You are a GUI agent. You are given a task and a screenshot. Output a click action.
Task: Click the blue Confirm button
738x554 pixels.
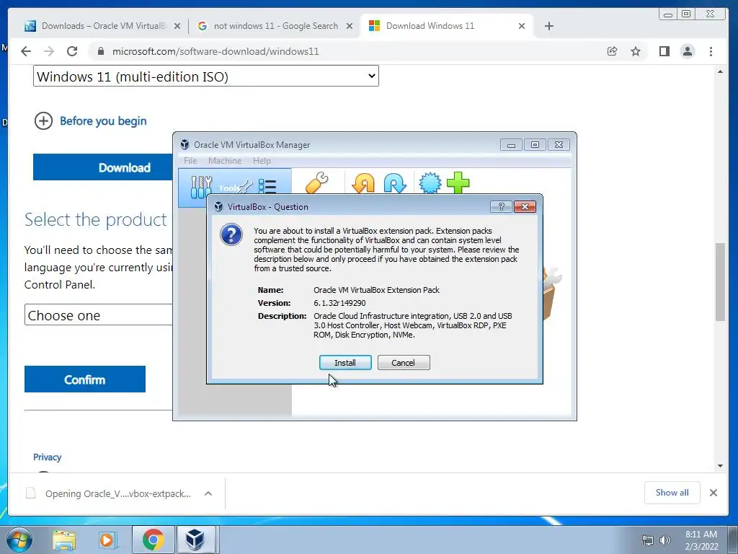pyautogui.click(x=85, y=379)
